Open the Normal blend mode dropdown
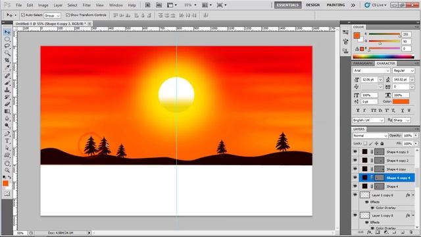Screen dimensions: 421x237 [x=370, y=136]
